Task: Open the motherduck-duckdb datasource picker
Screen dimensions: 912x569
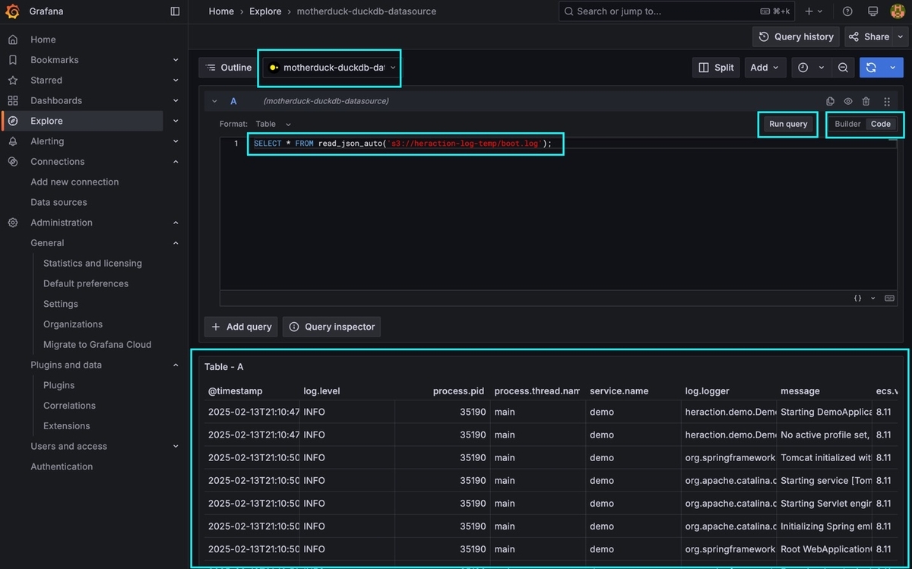Action: coord(330,68)
